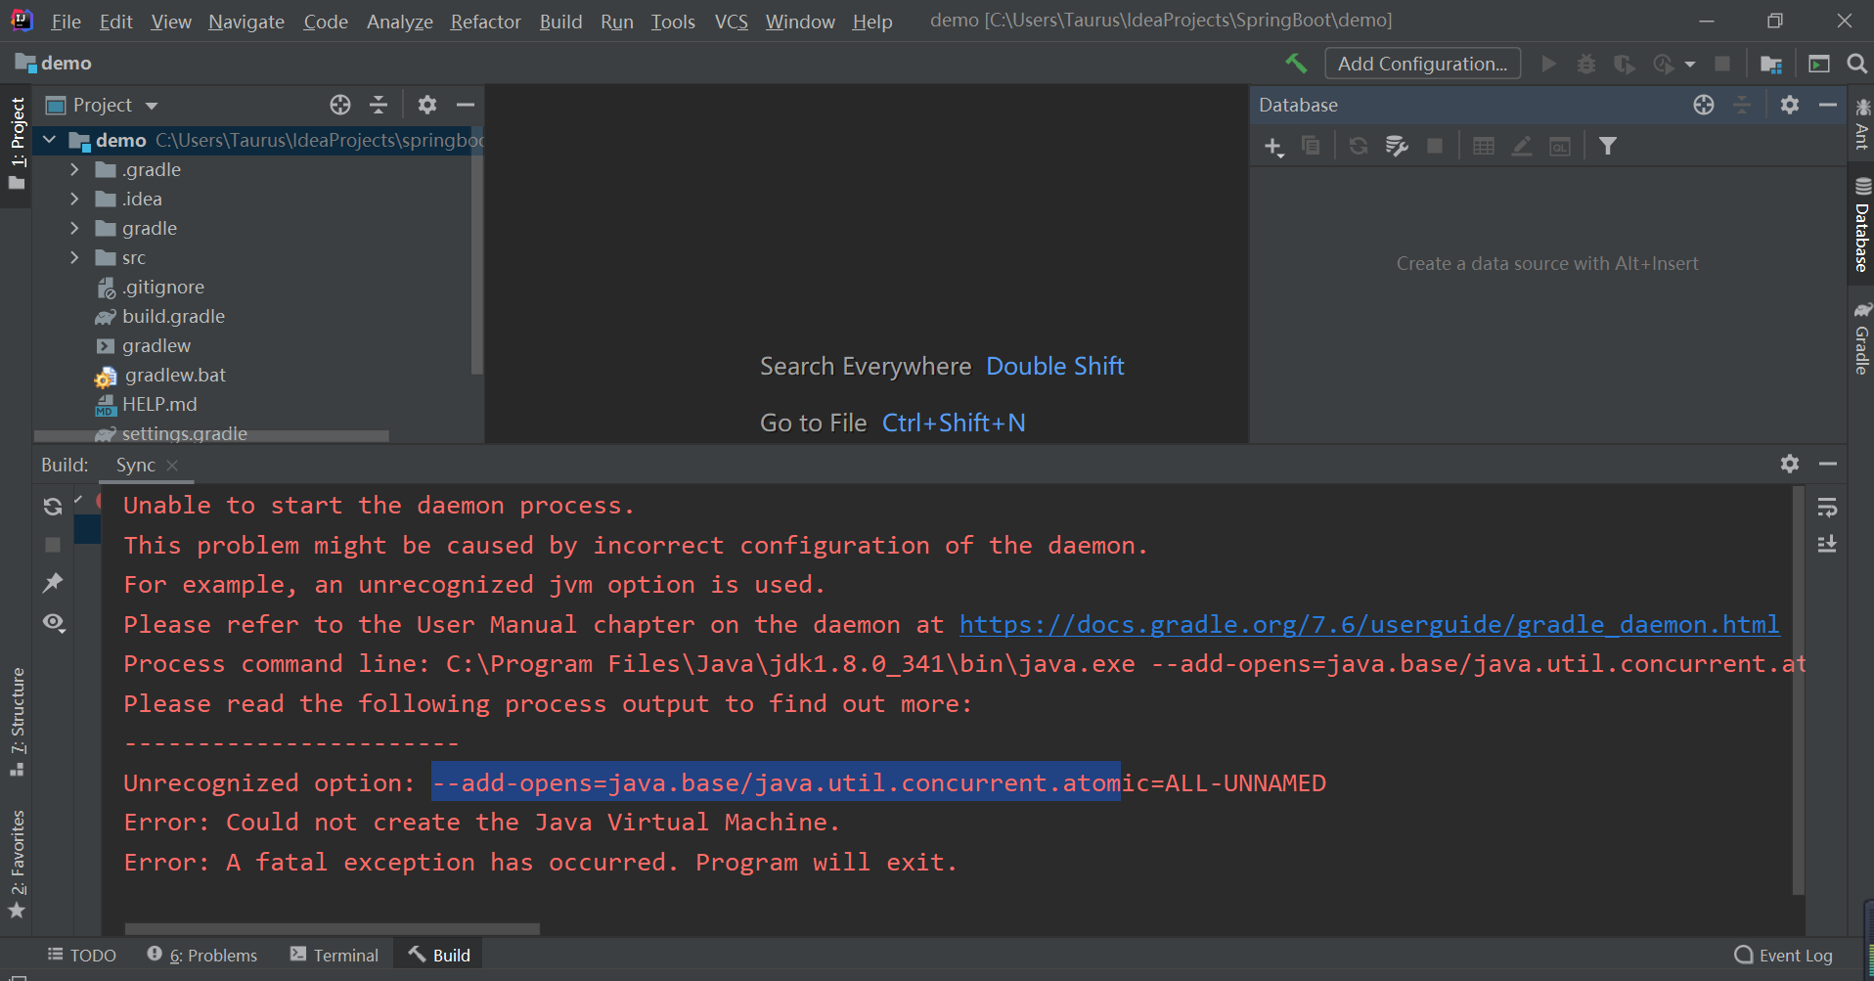The image size is (1874, 981).
Task: Click the Jump to Console icon in Database toolbar
Action: 1560,147
